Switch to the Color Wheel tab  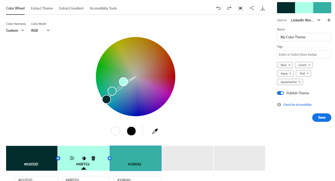pyautogui.click(x=15, y=8)
